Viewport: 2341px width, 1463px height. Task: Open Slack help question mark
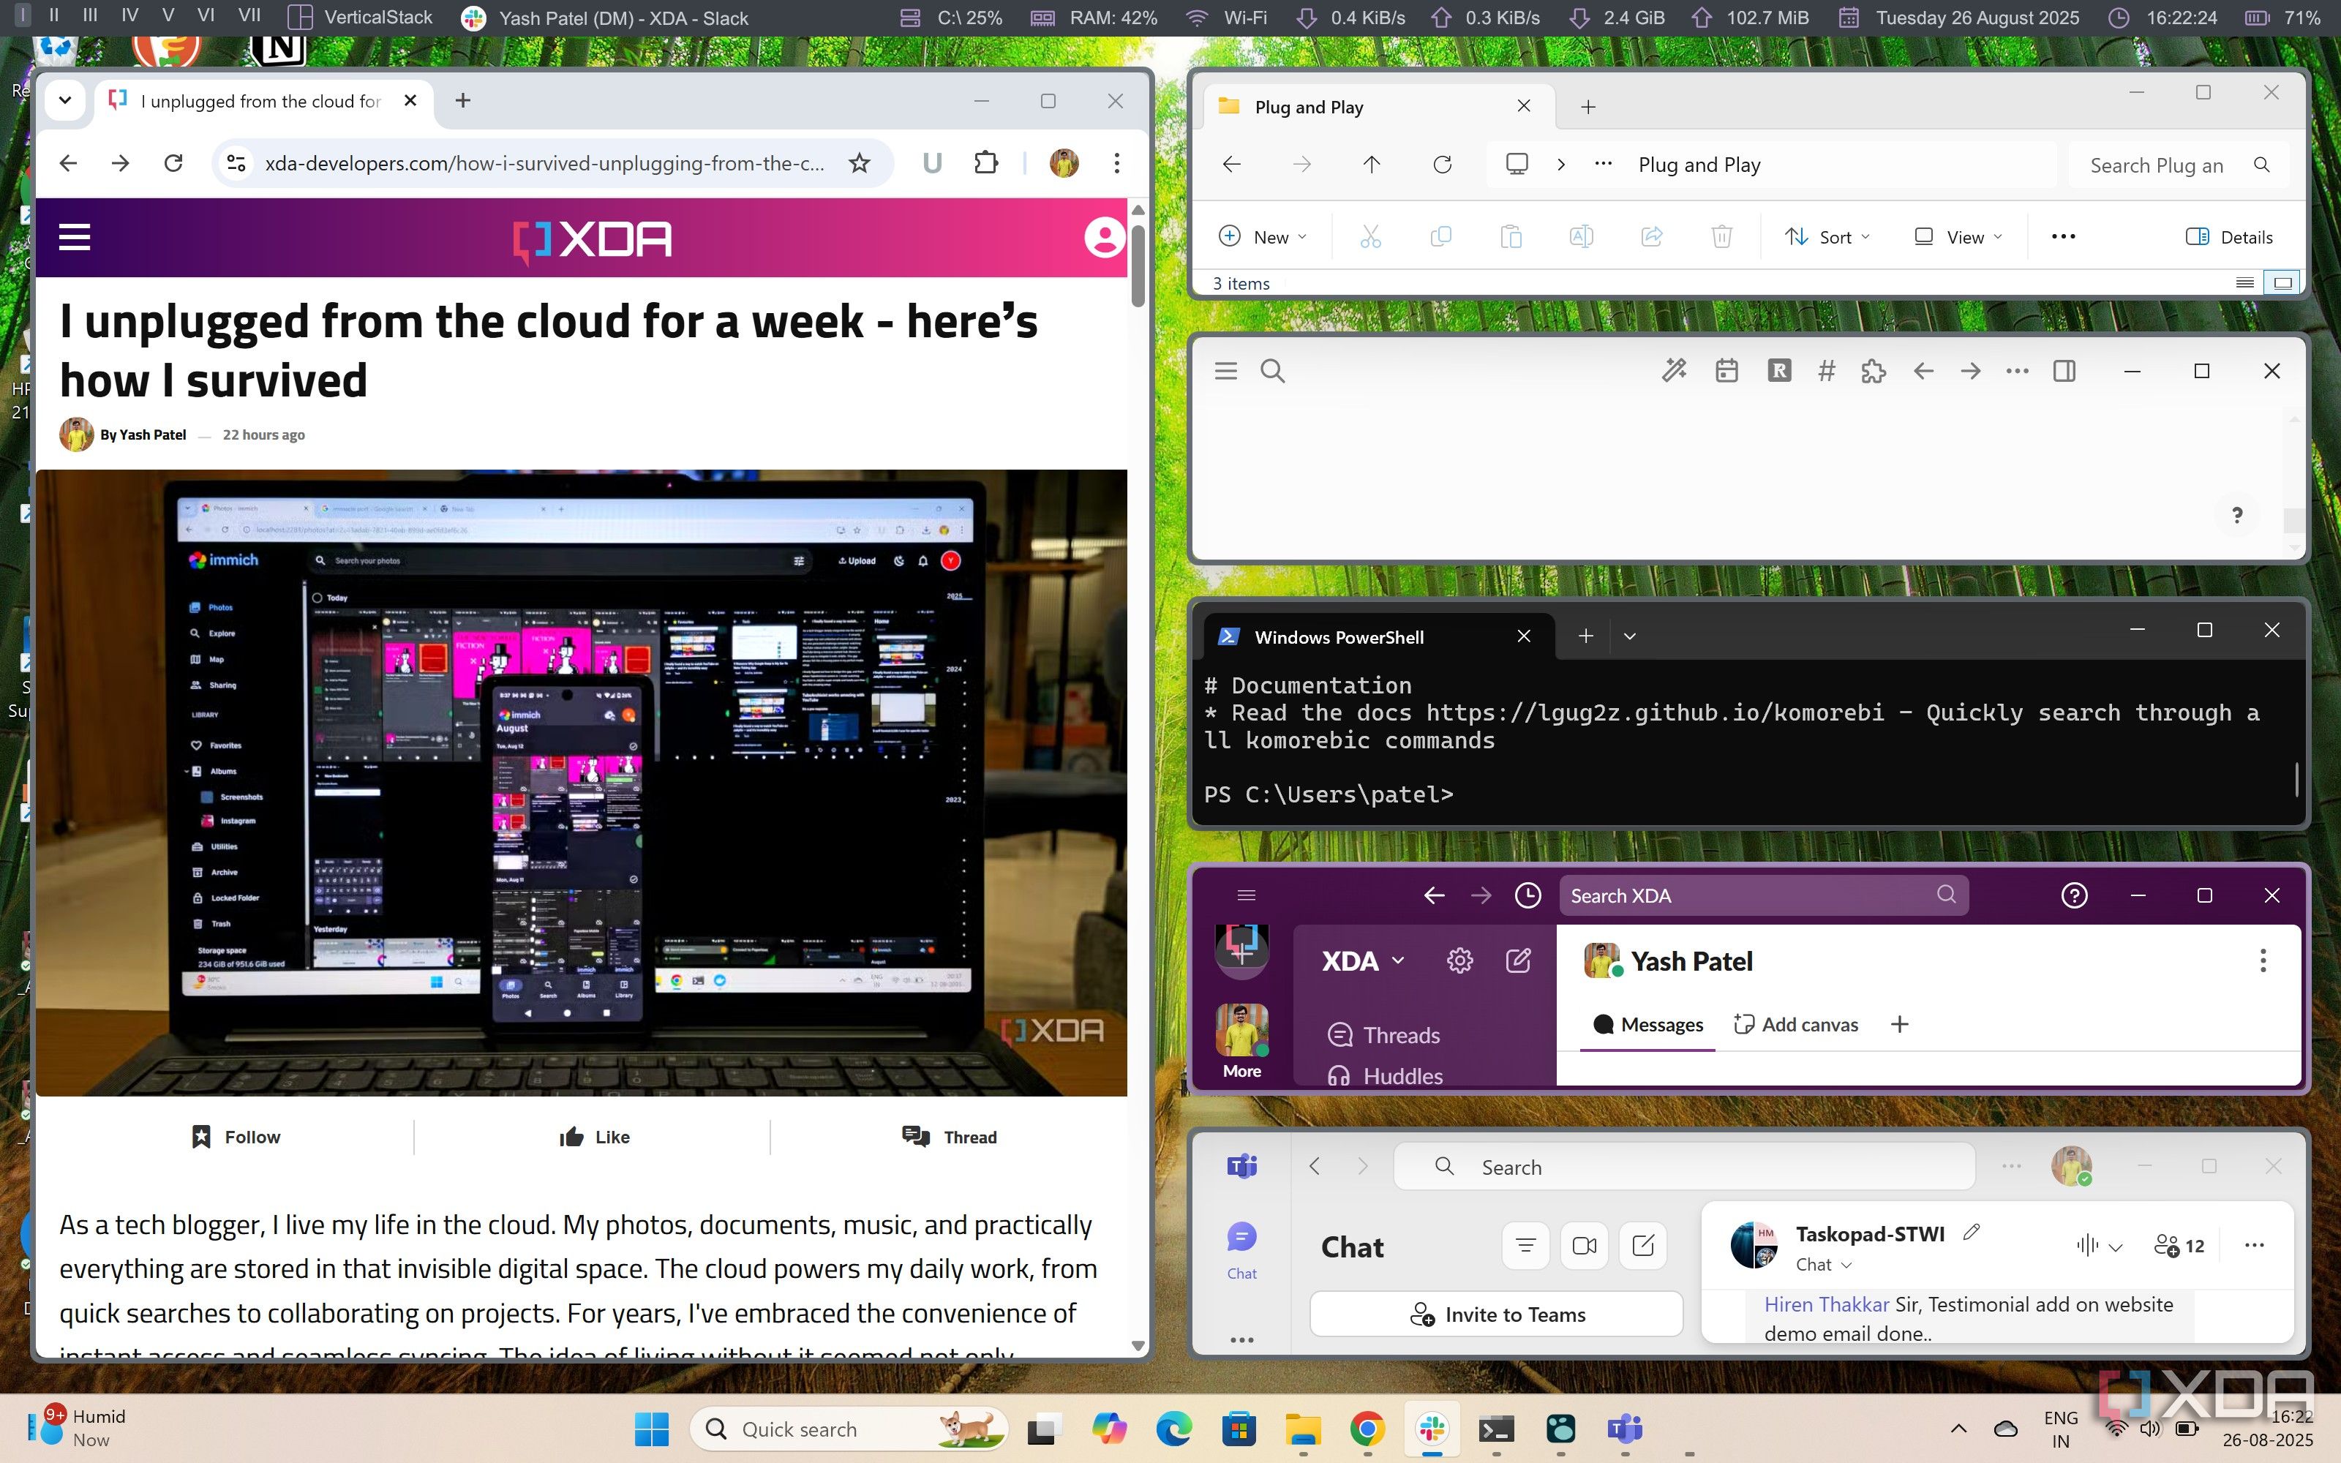coord(2074,896)
